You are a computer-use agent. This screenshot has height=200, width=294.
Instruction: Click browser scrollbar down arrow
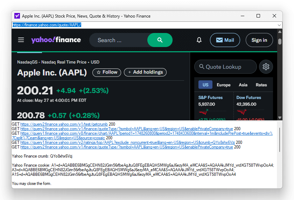point(280,118)
